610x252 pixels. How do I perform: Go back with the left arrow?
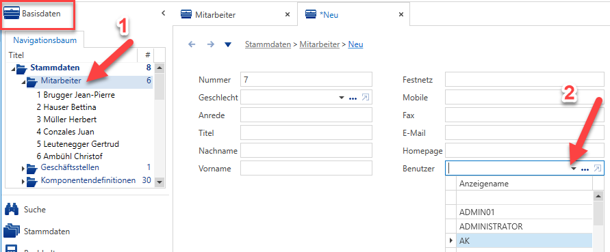click(192, 44)
